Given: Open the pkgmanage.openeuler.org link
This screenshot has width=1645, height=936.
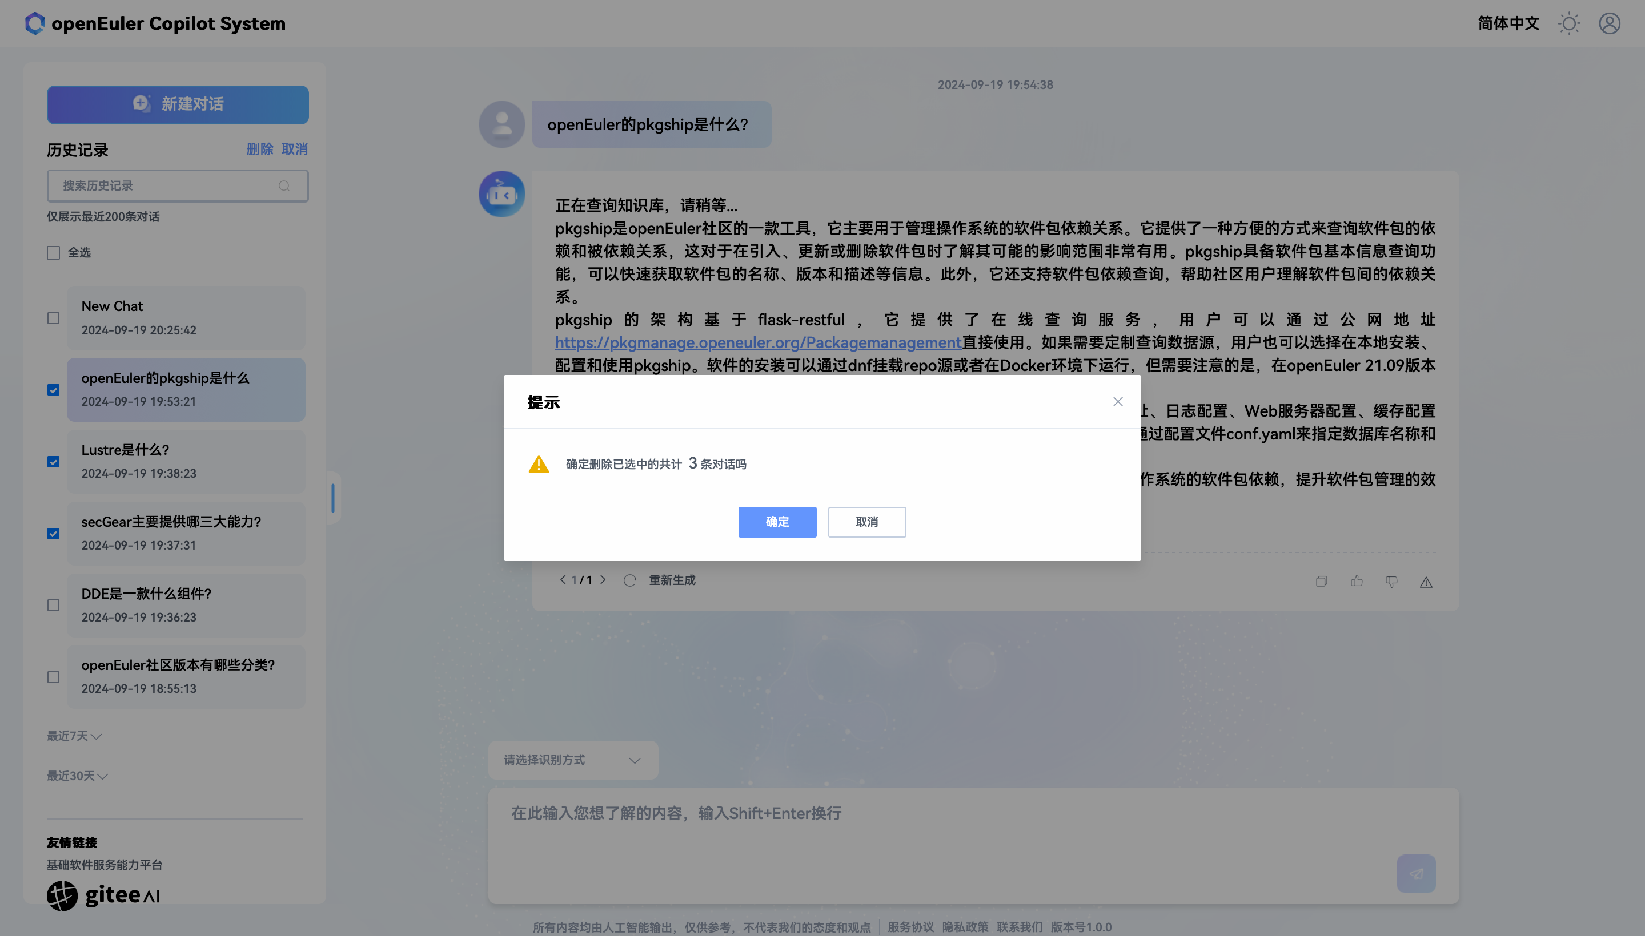Looking at the screenshot, I should 757,342.
